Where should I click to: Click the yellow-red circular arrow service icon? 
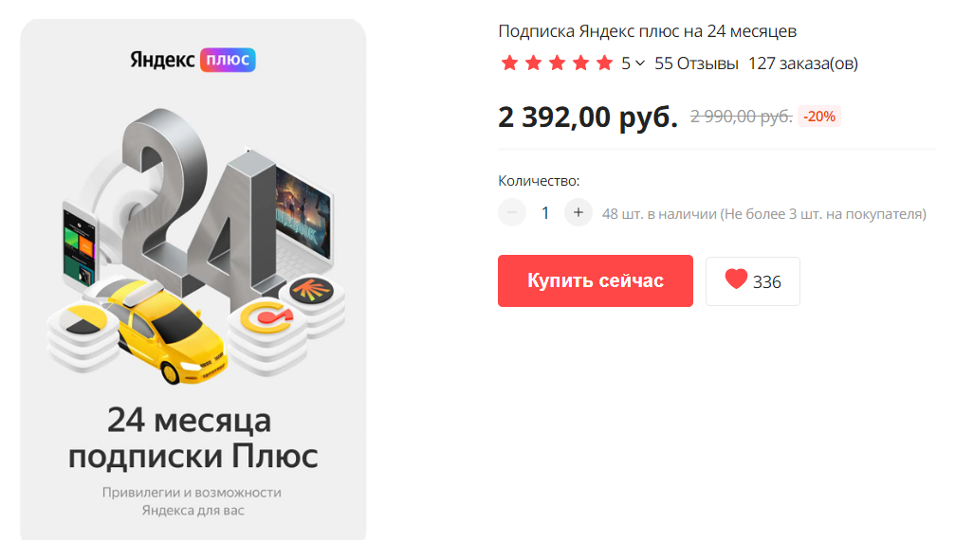(266, 317)
